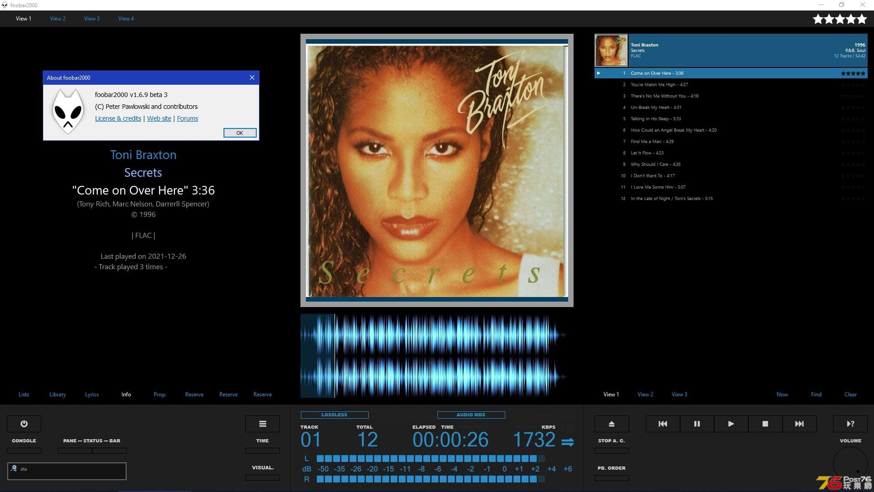Select track There's No Me Without You
This screenshot has width=874, height=492.
click(731, 96)
